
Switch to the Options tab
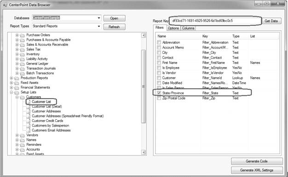point(173,28)
